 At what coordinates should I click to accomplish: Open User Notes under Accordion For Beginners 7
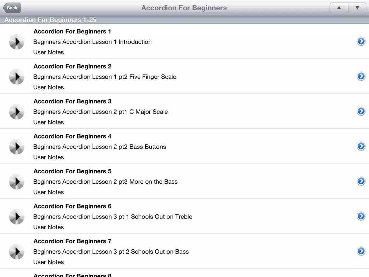coord(48,262)
